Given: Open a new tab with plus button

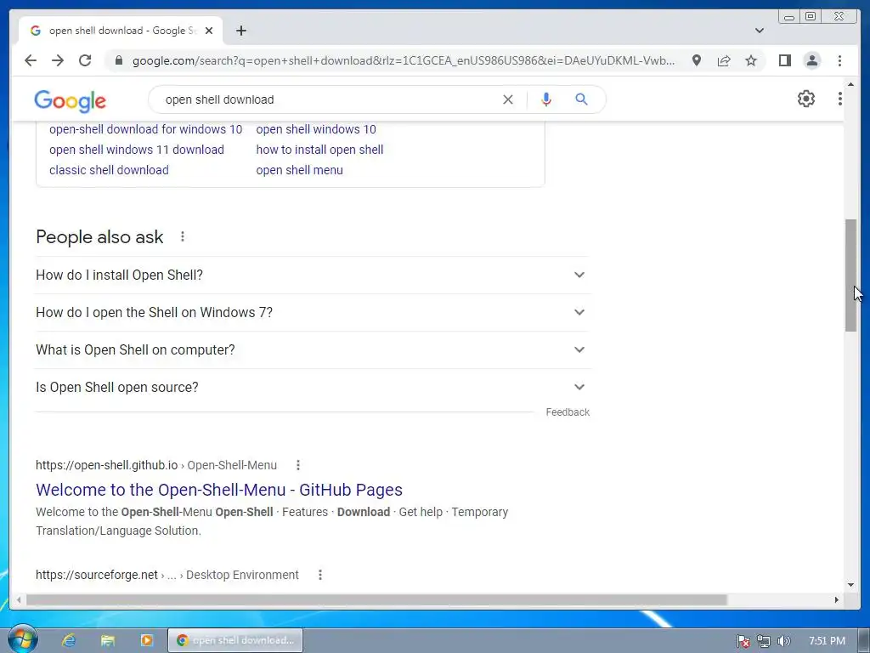Looking at the screenshot, I should tap(240, 31).
